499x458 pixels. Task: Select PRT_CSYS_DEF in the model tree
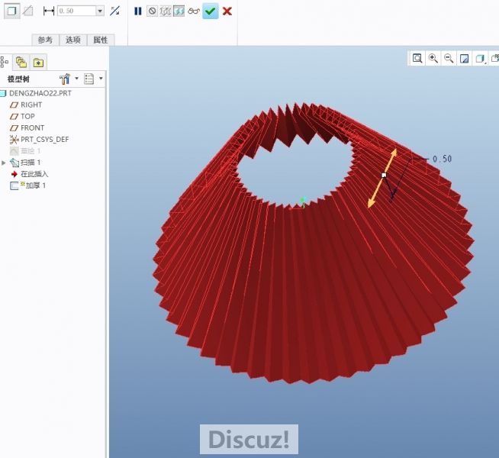coord(44,140)
